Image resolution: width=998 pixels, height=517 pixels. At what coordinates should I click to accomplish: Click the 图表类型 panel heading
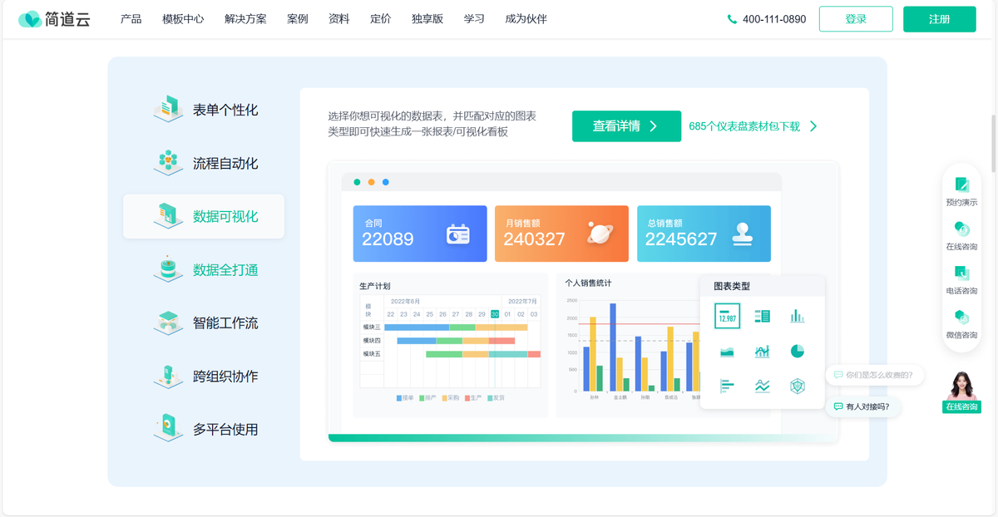click(732, 286)
